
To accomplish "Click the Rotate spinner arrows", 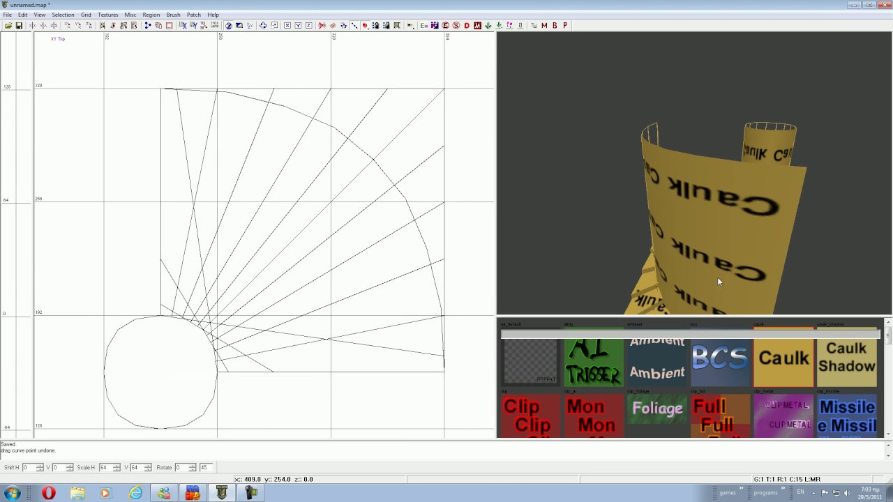I will tap(193, 467).
